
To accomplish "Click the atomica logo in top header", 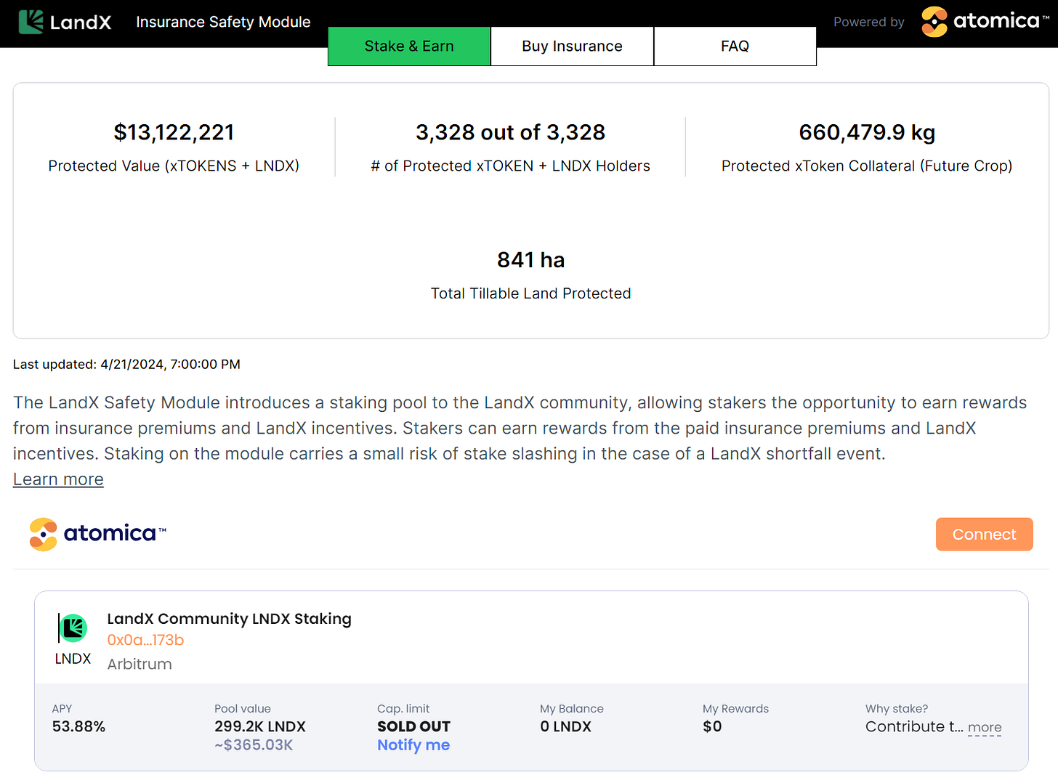I will pyautogui.click(x=985, y=21).
